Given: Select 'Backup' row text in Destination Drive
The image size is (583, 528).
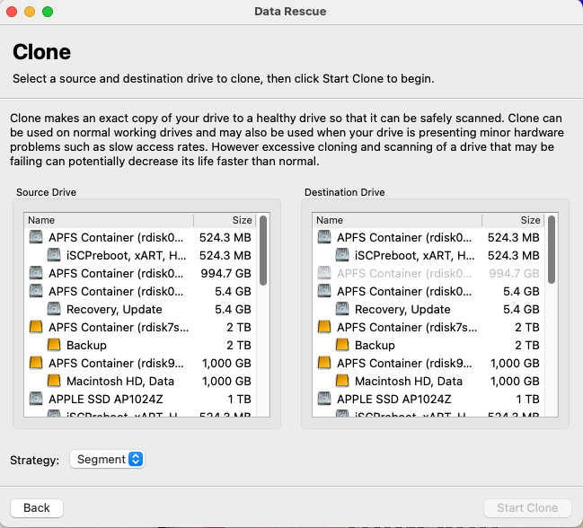Looking at the screenshot, I should coord(375,345).
